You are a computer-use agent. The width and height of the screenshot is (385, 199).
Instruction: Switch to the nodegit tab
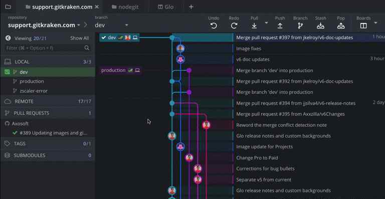pyautogui.click(x=125, y=7)
